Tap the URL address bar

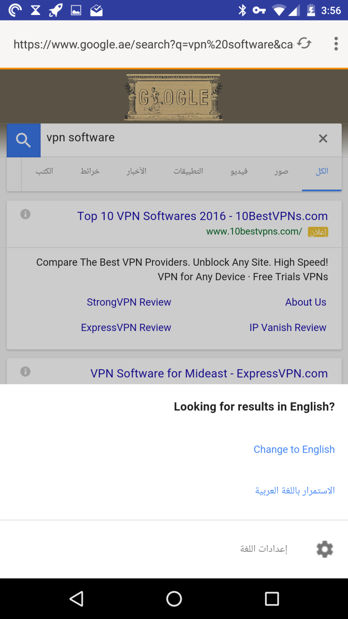click(153, 44)
